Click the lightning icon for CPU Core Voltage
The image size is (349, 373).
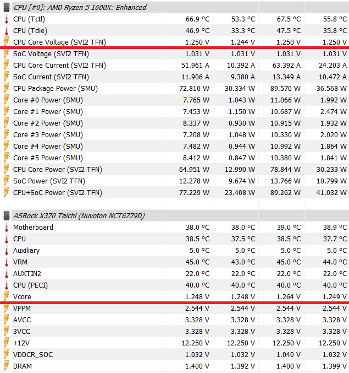[7, 42]
